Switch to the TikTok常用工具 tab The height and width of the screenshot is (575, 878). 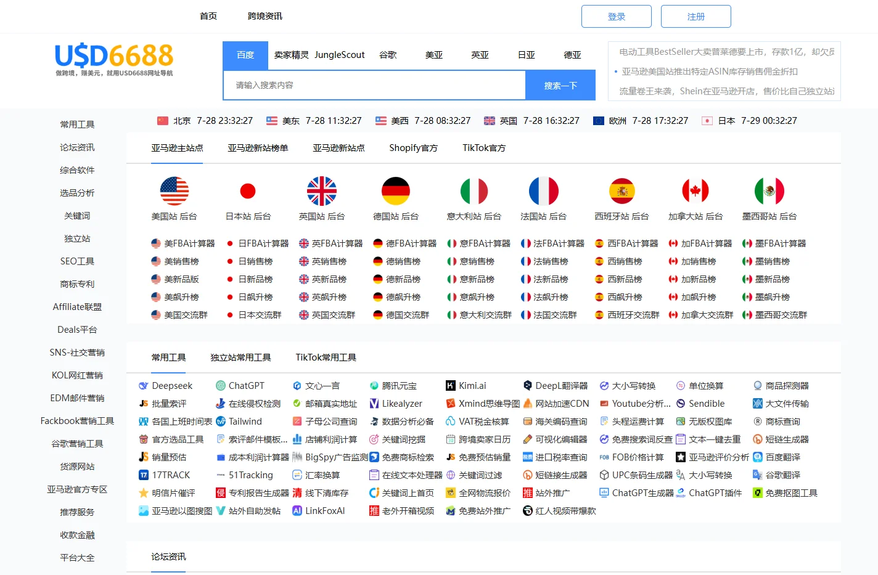(x=326, y=357)
